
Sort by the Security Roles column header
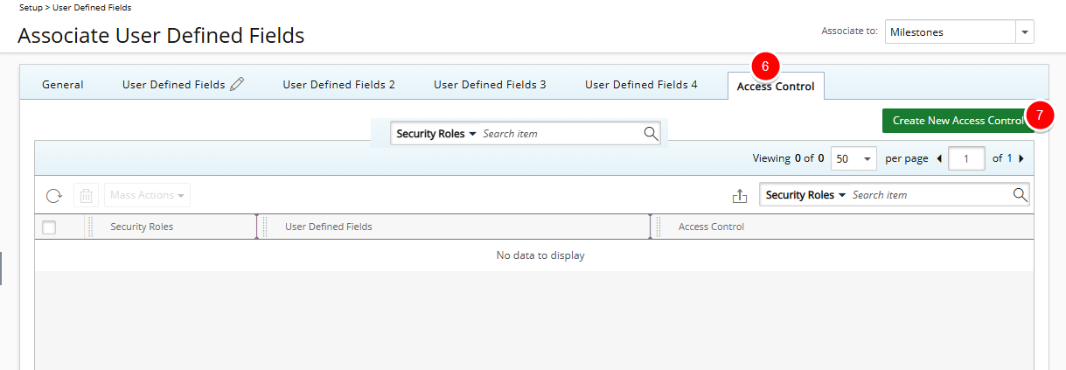click(x=142, y=227)
